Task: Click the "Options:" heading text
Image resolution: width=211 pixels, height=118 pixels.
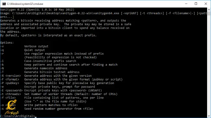Action: click(x=7, y=43)
